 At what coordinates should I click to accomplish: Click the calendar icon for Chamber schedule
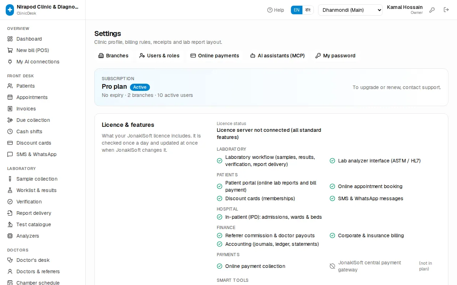pyautogui.click(x=10, y=283)
